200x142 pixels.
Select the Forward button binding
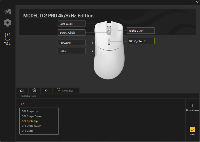point(71,43)
